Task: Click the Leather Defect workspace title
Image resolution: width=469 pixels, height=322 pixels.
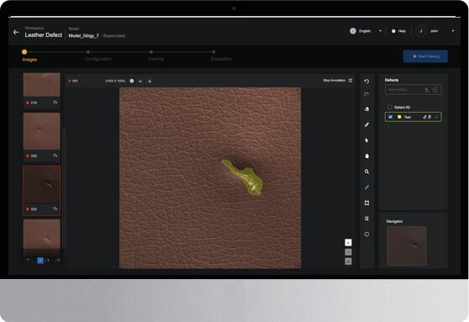Action: tap(44, 35)
